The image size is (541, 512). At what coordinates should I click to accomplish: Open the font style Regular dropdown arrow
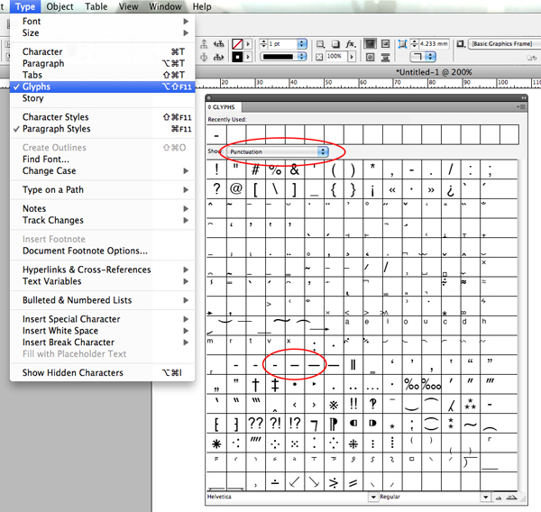[485, 497]
